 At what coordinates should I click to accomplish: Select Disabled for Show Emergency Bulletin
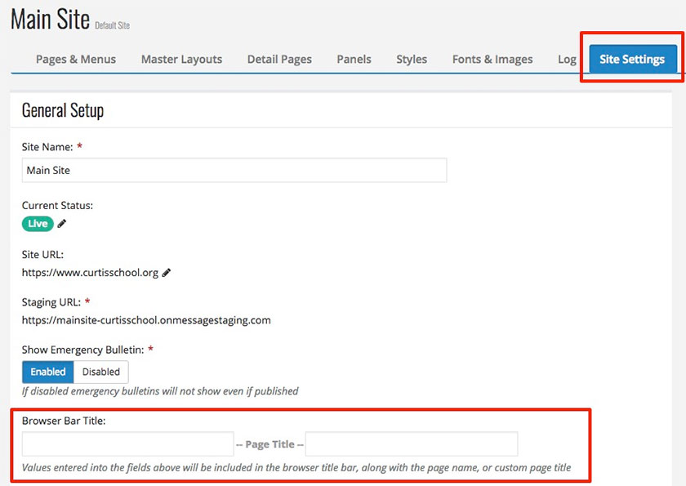tap(101, 372)
